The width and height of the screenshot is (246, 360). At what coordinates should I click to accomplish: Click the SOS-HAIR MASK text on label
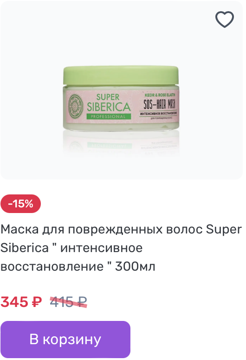tap(159, 104)
